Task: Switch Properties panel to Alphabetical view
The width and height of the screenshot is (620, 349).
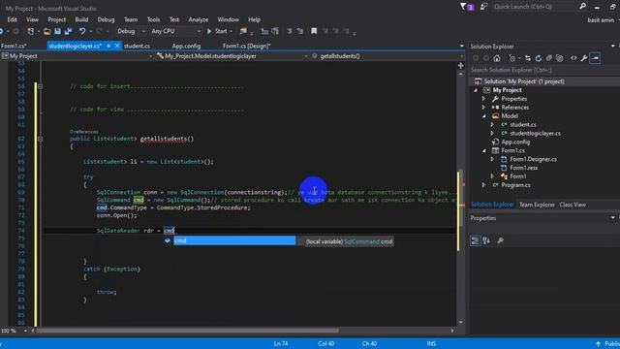Action: pyautogui.click(x=486, y=240)
